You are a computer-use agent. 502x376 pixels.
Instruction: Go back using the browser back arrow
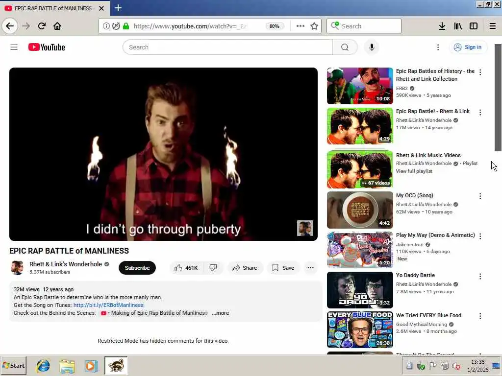pyautogui.click(x=10, y=26)
